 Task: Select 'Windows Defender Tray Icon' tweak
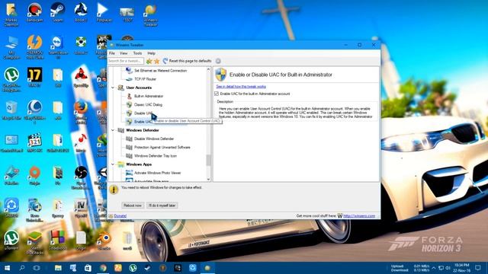(156, 156)
